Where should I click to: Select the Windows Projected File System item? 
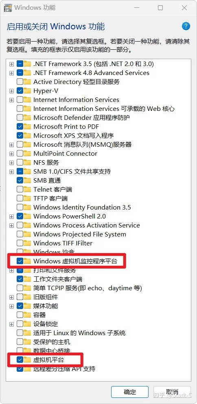(80, 234)
